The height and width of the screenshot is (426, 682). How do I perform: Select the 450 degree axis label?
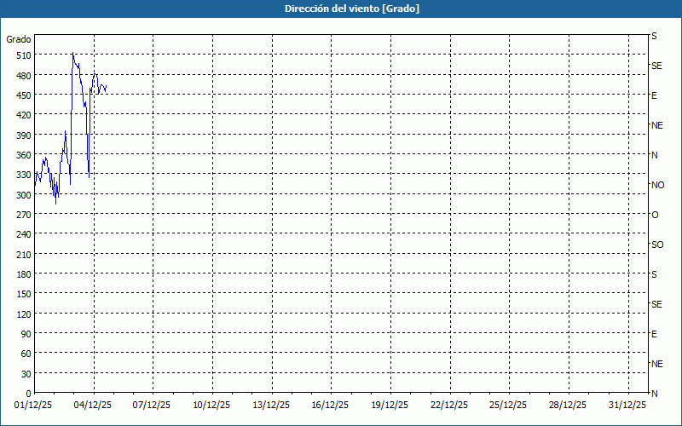24,95
